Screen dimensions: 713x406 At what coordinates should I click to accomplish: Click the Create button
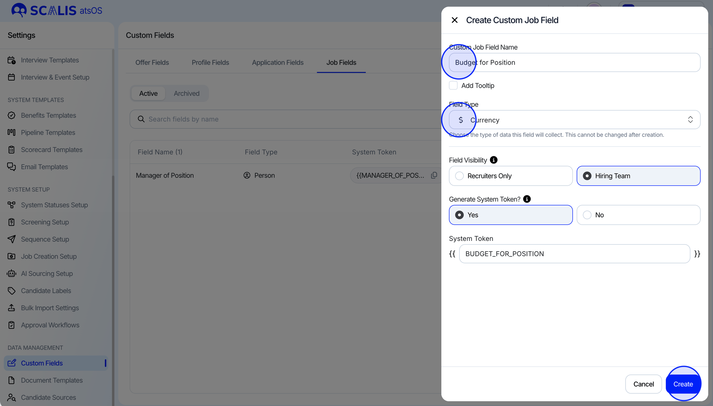click(x=683, y=384)
